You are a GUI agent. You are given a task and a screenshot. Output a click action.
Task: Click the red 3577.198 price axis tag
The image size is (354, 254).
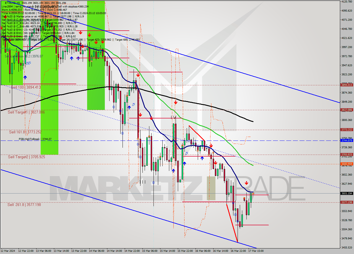coord(347,202)
